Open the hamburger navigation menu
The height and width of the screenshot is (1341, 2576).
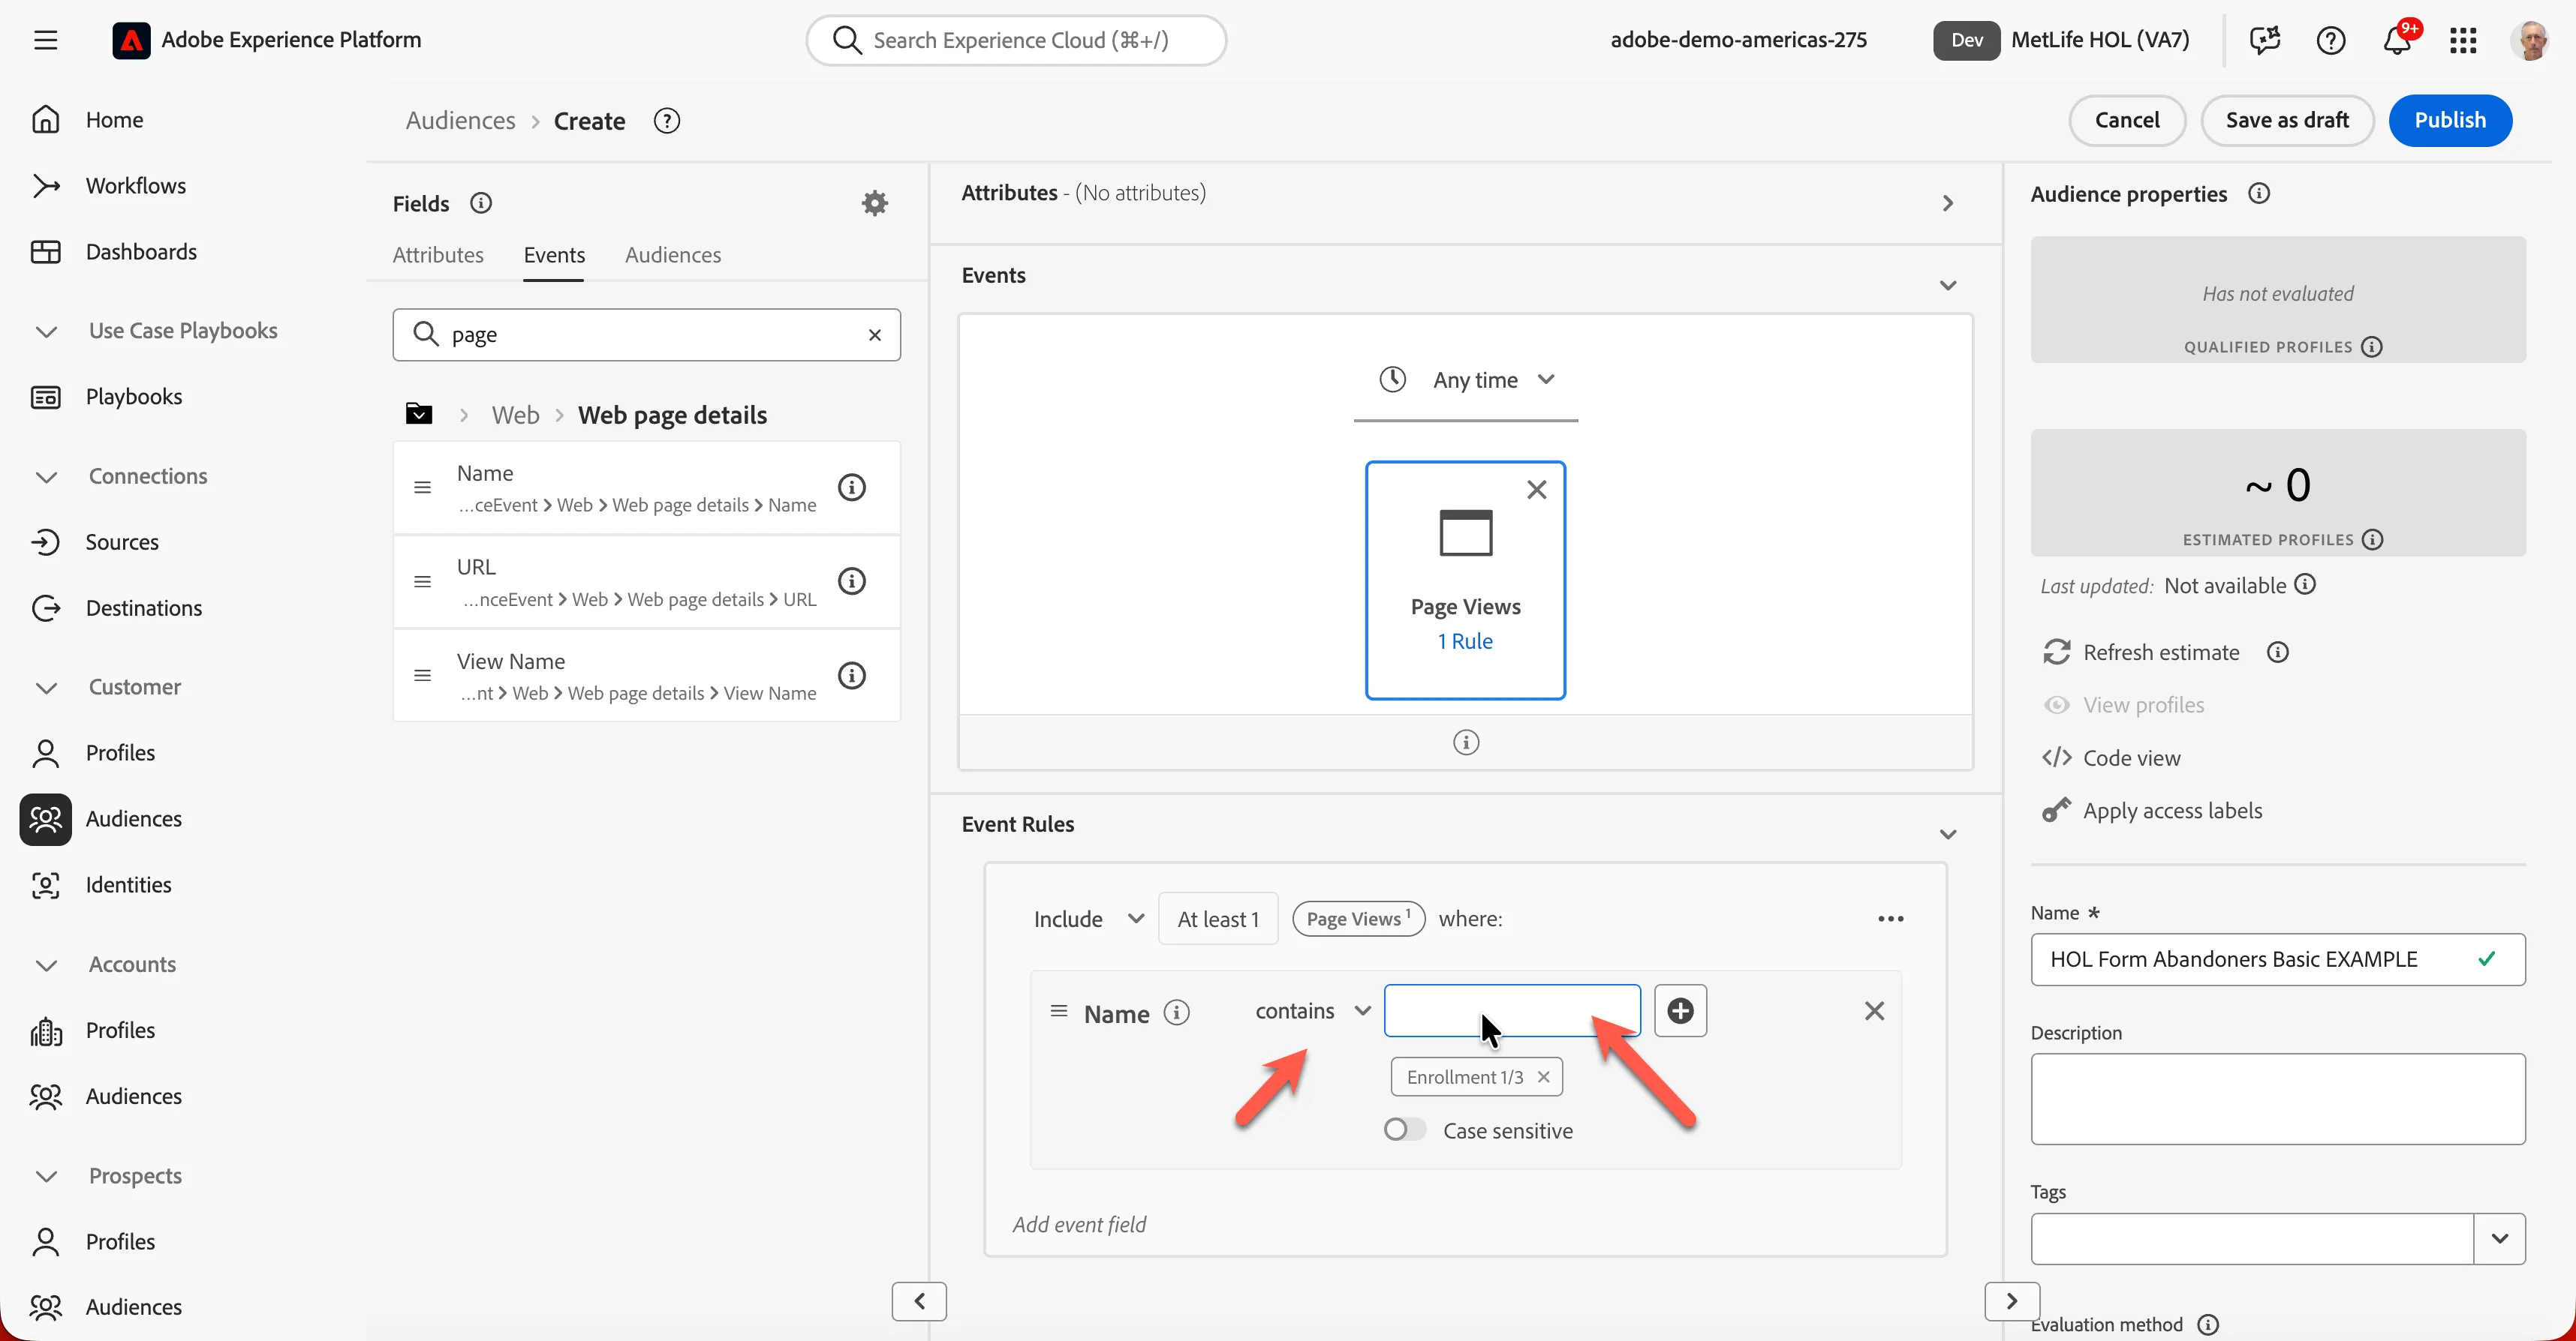45,40
